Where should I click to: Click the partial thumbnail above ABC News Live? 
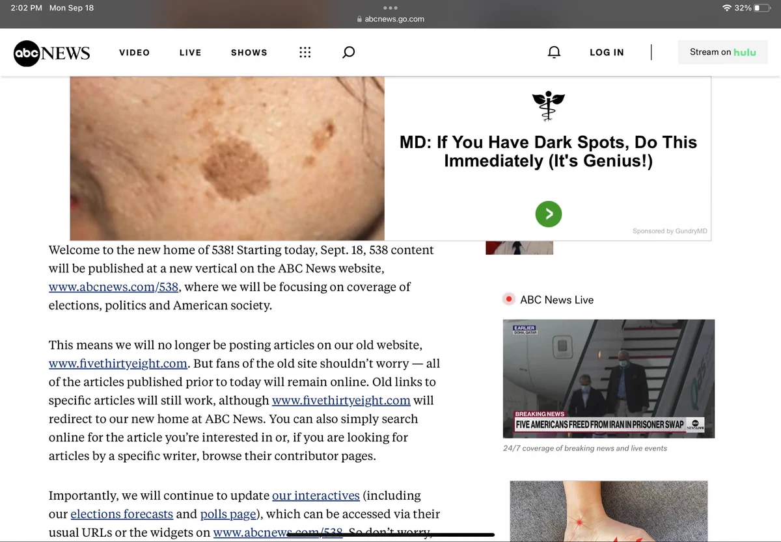pyautogui.click(x=519, y=248)
